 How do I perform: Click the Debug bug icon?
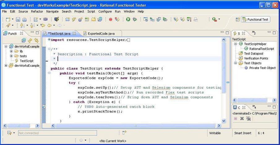click(x=135, y=19)
